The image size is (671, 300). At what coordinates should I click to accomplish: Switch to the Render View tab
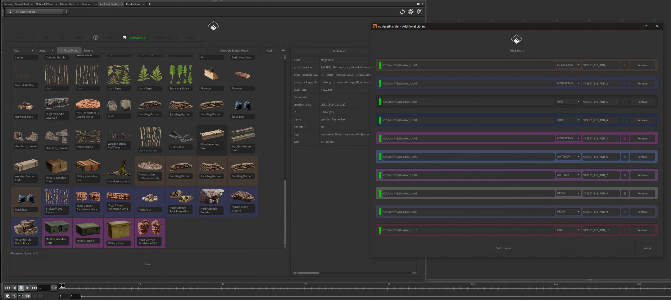pyautogui.click(x=133, y=4)
